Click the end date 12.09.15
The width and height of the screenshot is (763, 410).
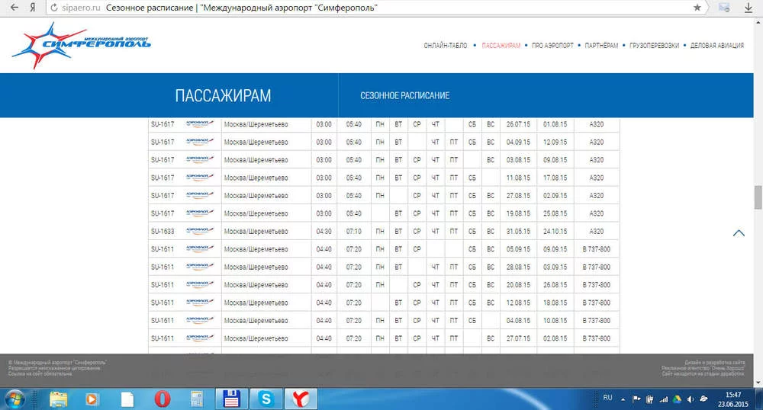555,143
